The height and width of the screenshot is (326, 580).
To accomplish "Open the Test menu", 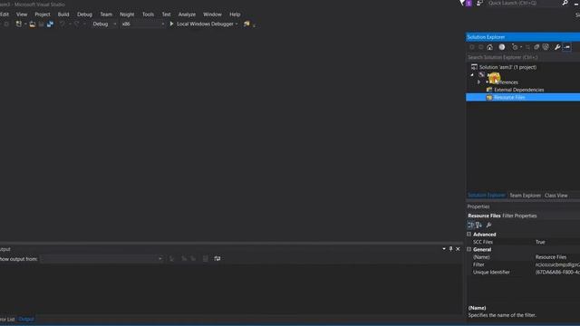I will [x=166, y=14].
